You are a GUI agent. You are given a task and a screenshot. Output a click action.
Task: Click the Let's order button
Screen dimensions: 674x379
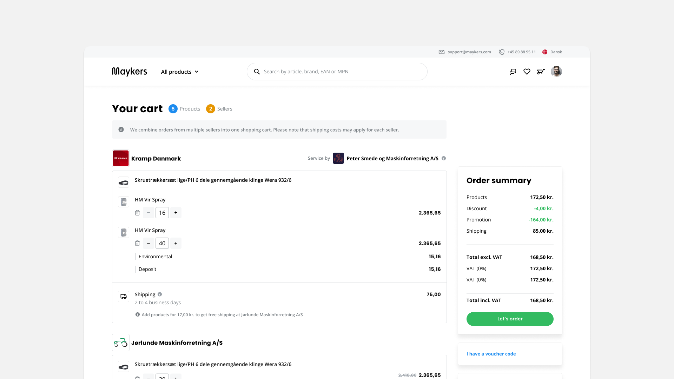[510, 319]
